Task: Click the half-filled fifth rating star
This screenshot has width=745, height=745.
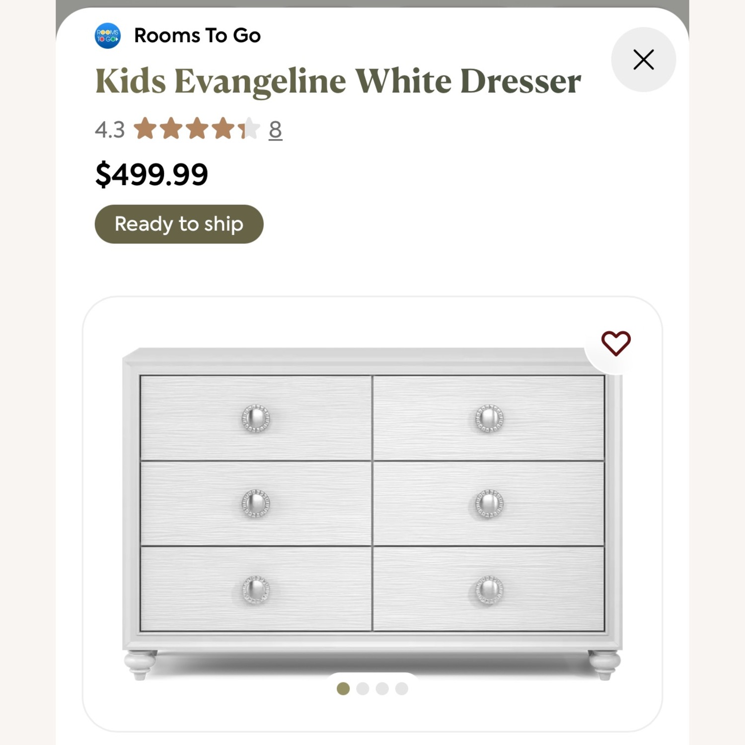Action: (250, 129)
